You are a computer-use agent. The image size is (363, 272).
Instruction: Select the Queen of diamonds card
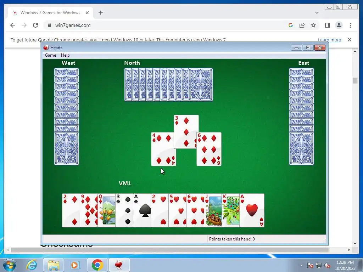click(x=106, y=210)
